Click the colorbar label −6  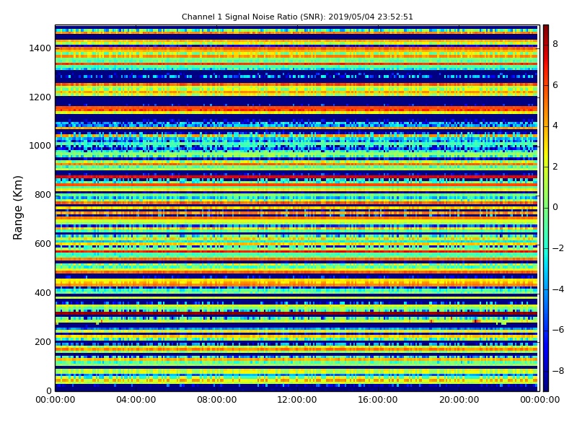pyautogui.click(x=558, y=330)
